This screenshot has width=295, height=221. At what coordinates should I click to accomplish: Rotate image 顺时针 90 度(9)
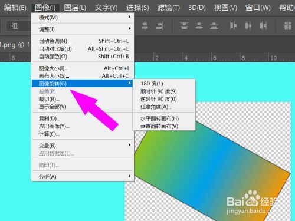164,91
